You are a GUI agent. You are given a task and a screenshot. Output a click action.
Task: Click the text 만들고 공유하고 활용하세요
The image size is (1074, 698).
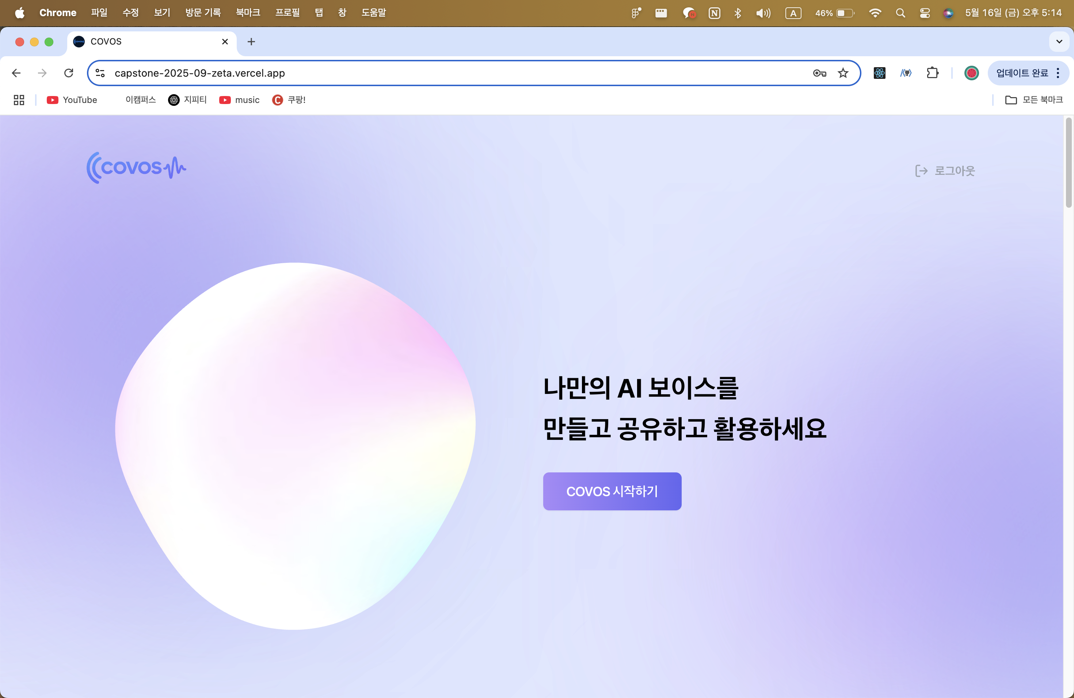685,428
